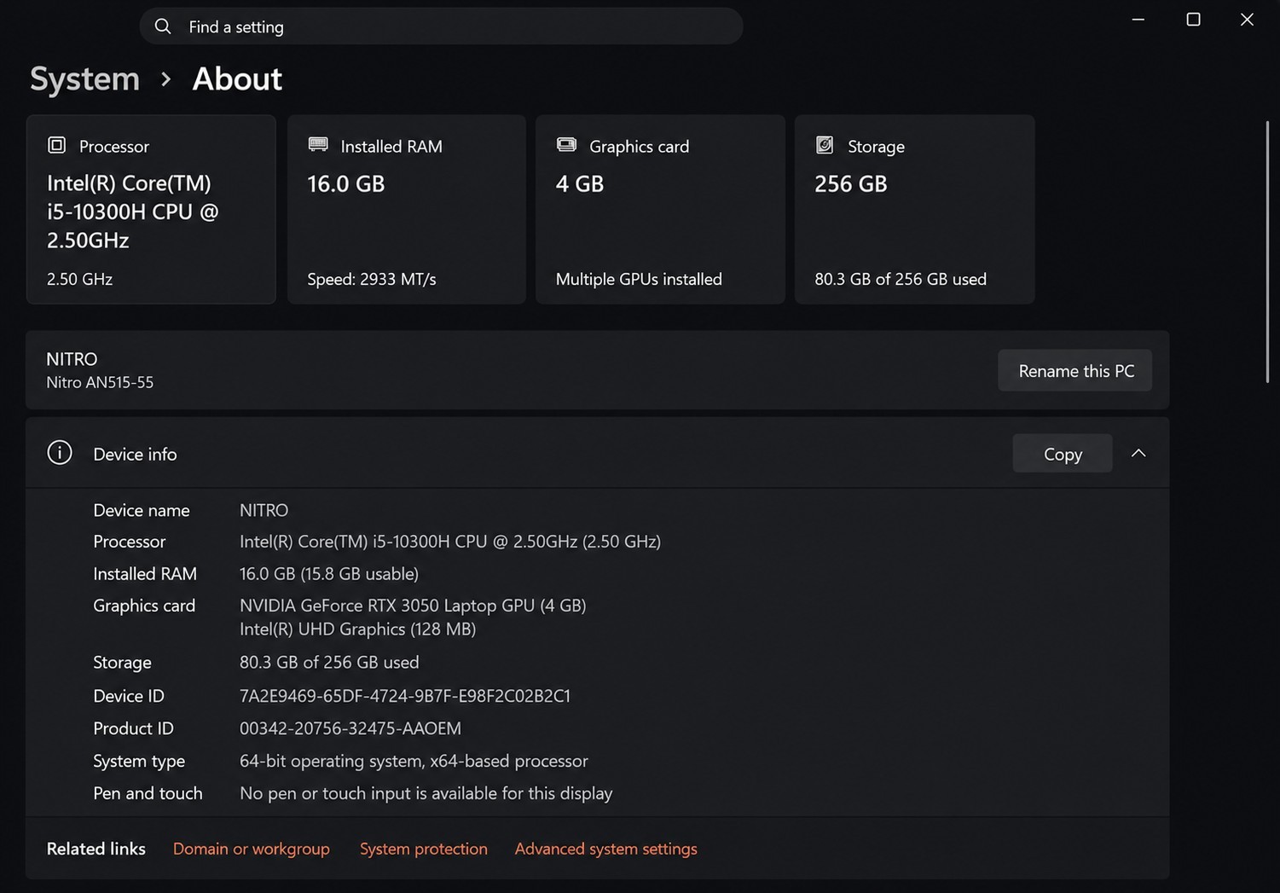Click the search magnifier icon

tap(162, 26)
